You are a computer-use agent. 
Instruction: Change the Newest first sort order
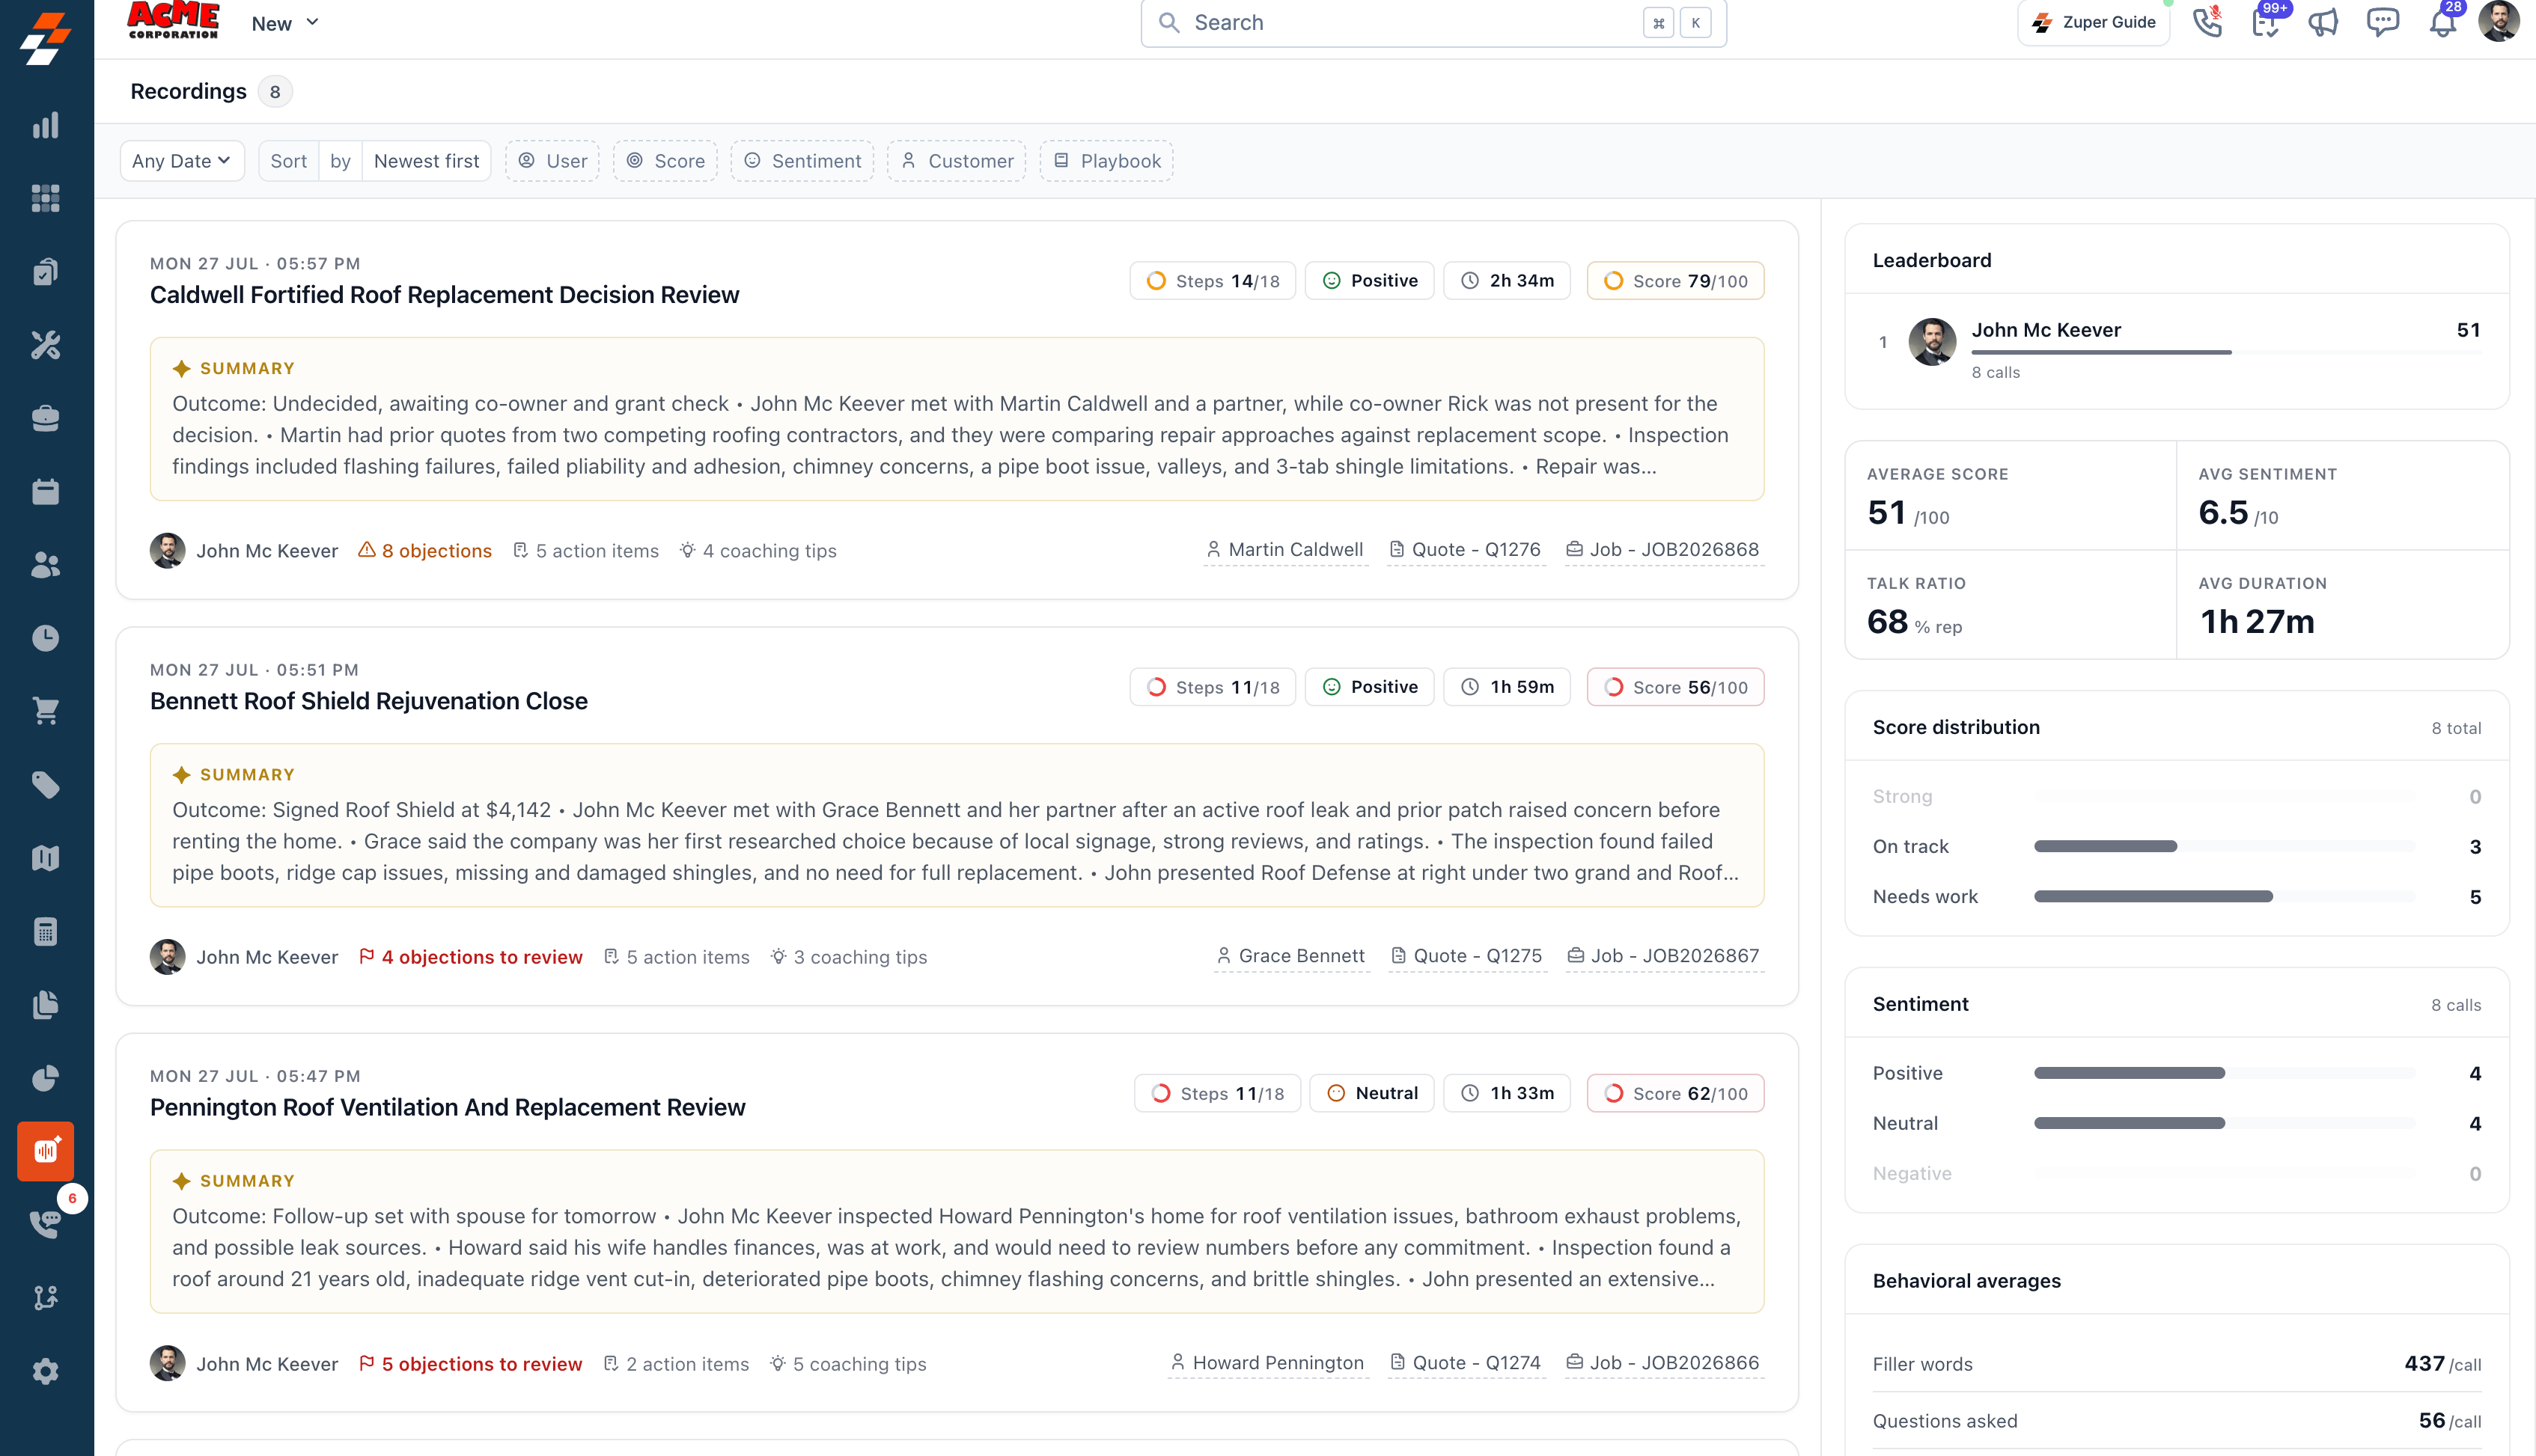(x=426, y=161)
